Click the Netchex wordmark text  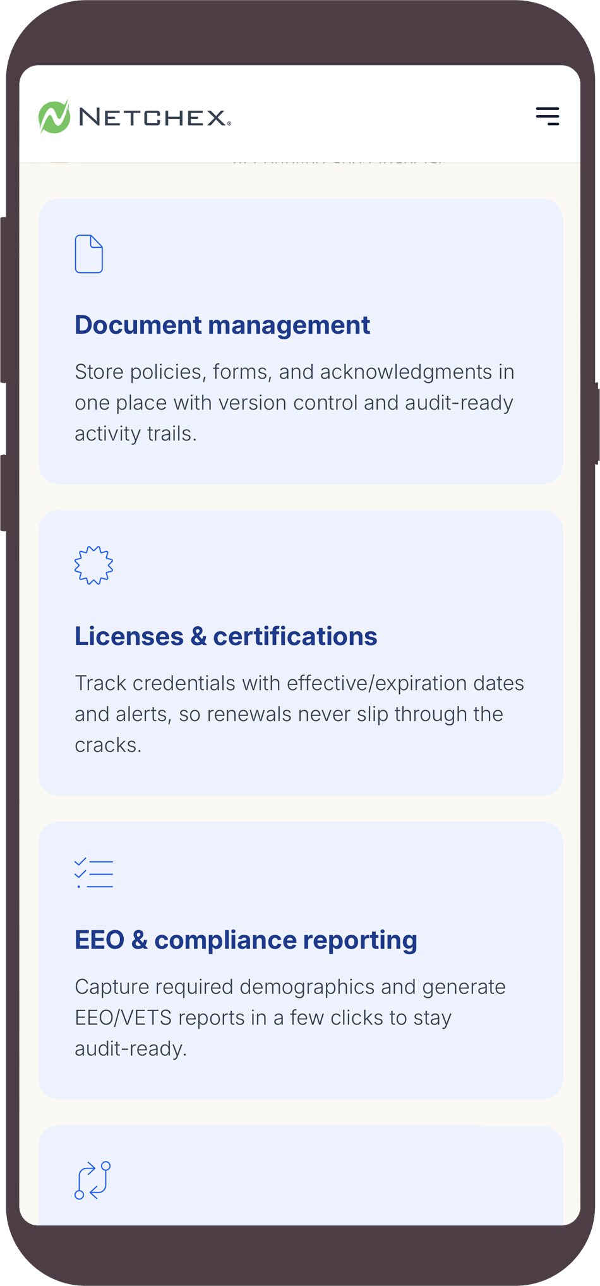155,118
